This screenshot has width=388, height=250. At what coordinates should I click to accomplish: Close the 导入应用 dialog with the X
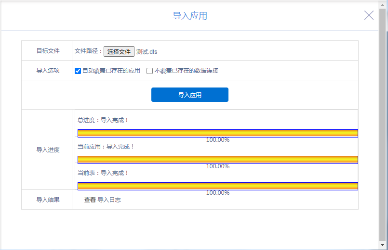click(x=369, y=15)
